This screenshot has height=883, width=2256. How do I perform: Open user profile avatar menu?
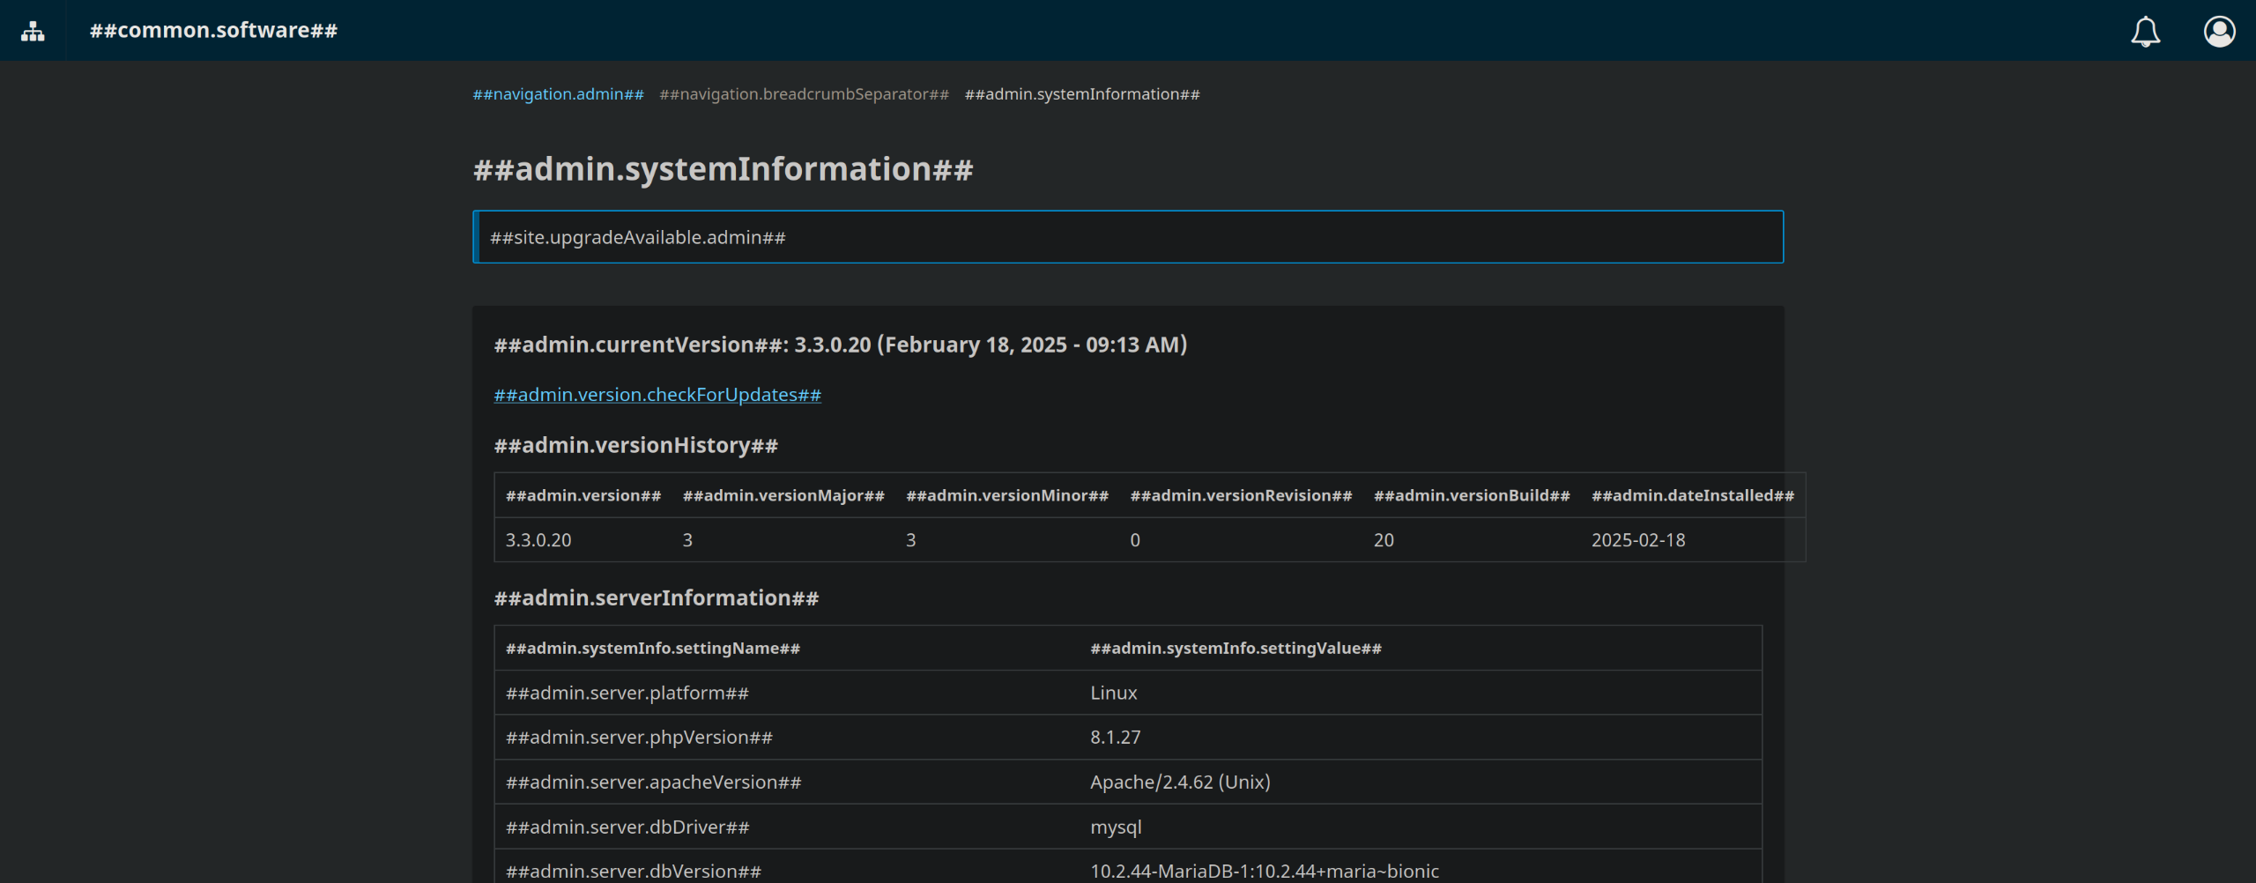pos(2219,32)
